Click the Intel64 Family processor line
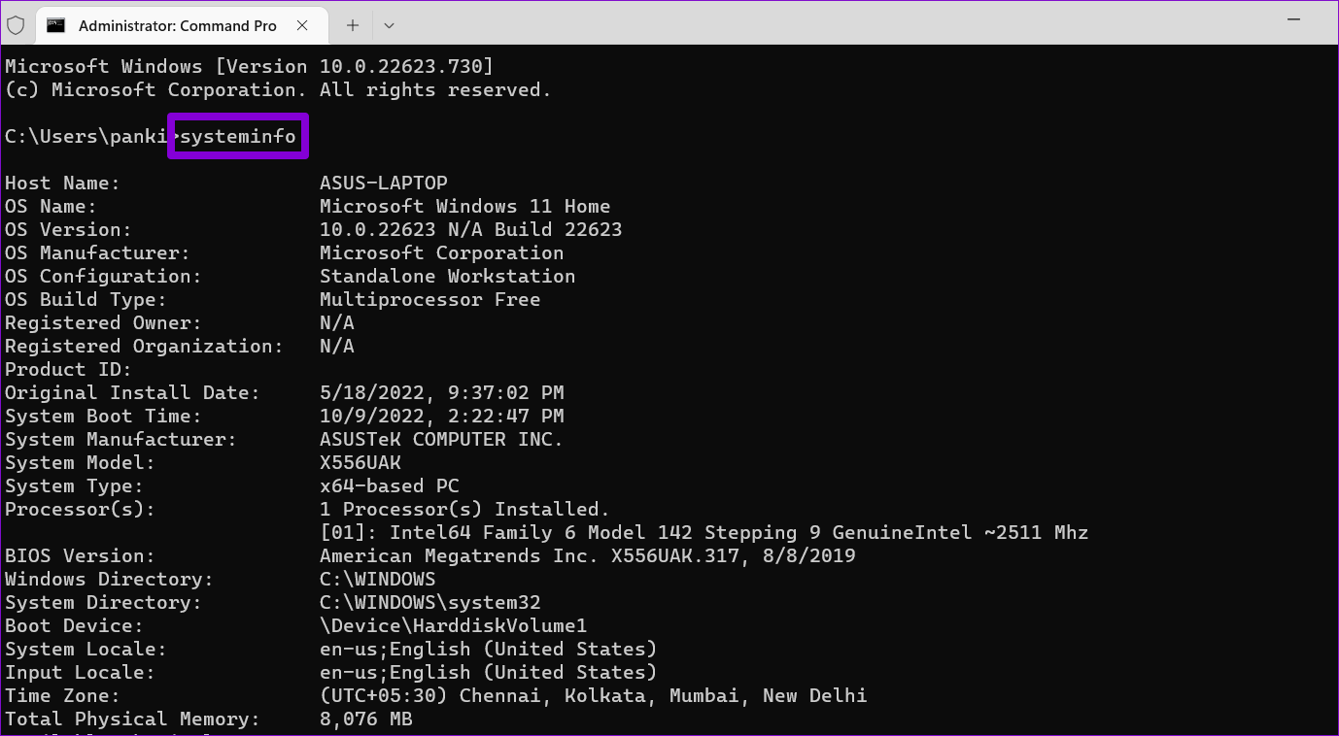The image size is (1339, 736). pos(704,532)
